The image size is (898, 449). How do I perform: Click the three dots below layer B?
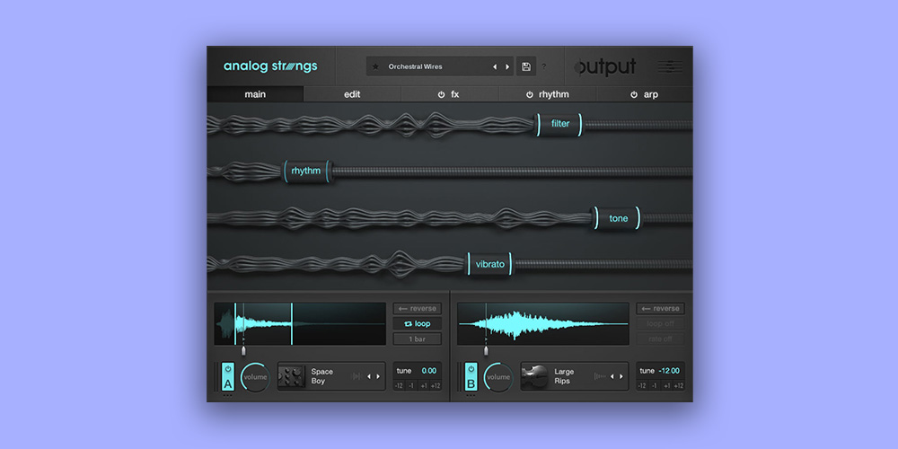pos(471,395)
